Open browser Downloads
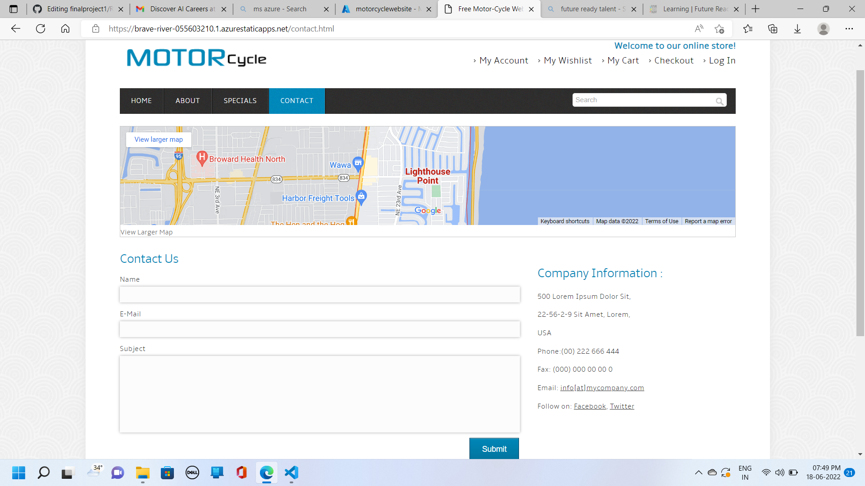 (x=798, y=28)
